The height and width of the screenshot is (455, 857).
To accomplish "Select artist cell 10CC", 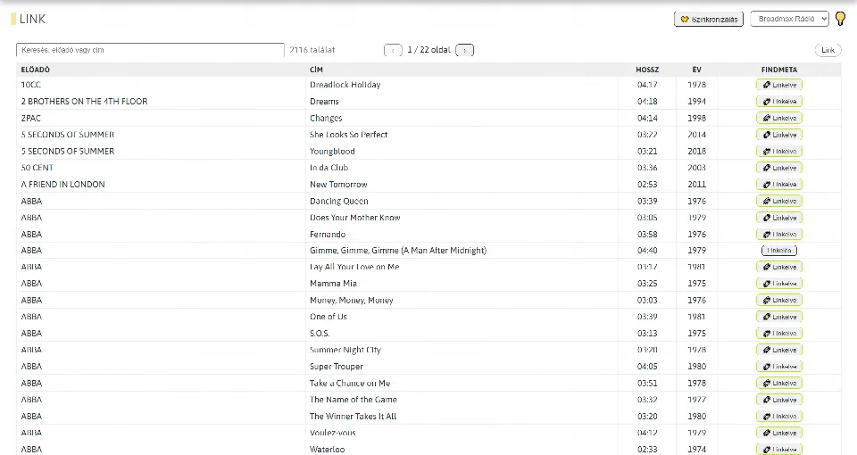I will coord(30,85).
